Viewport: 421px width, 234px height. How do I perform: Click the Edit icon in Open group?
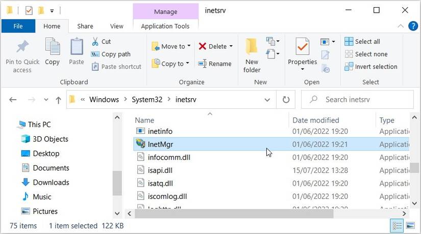point(325,55)
